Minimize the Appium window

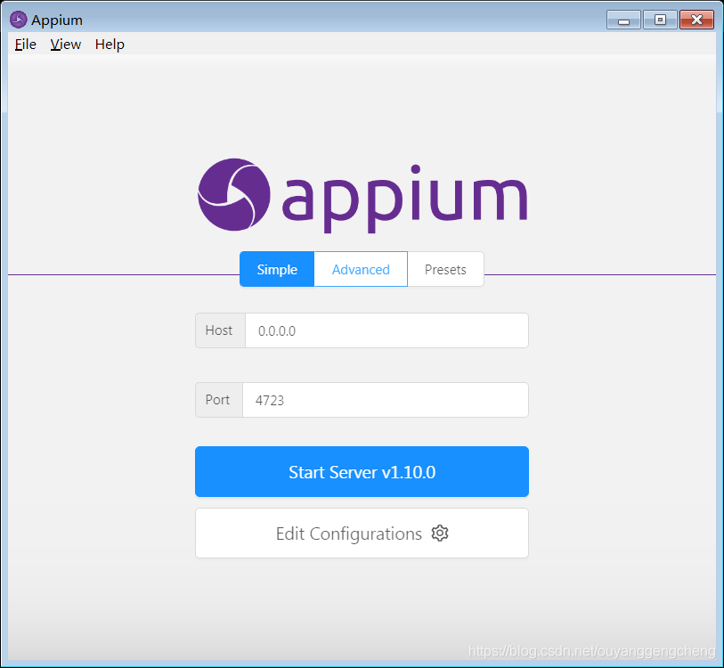[x=623, y=20]
